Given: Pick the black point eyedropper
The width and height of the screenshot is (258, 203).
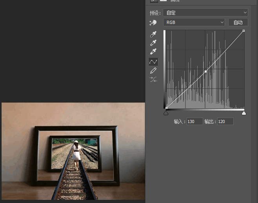Looking at the screenshot, I should point(153,34).
